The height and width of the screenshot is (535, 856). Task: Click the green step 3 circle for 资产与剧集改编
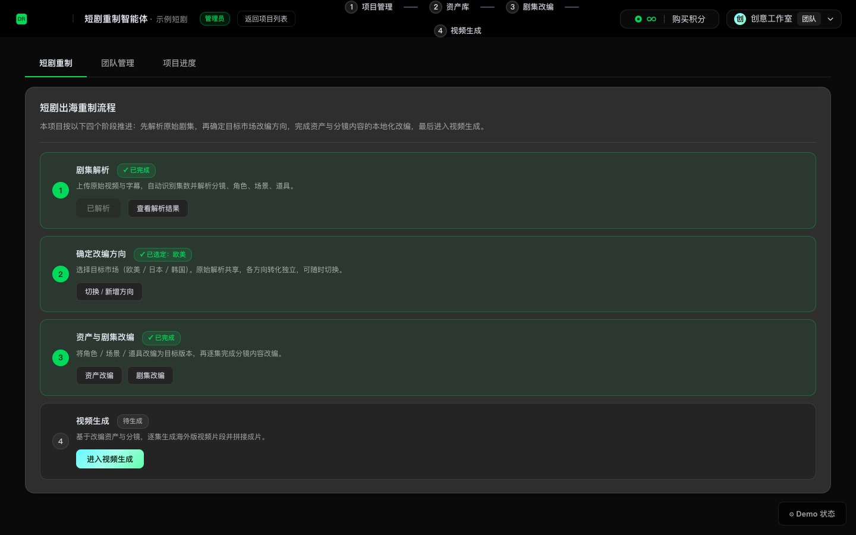61,358
